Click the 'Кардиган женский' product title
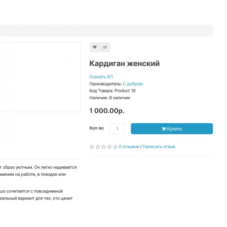The image size is (227, 227). point(124,64)
